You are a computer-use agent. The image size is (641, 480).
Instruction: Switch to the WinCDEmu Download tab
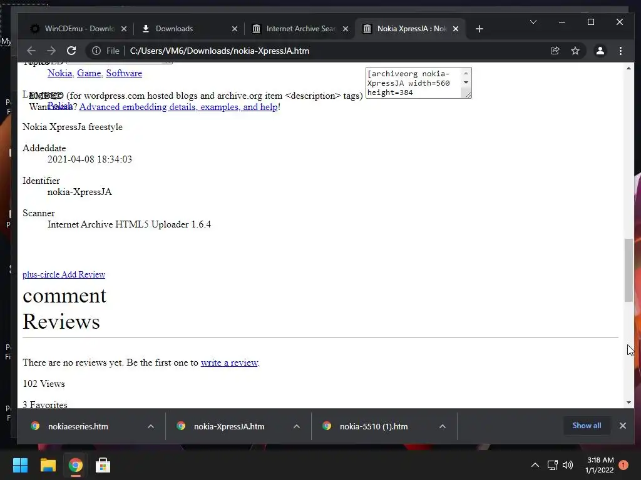click(74, 29)
